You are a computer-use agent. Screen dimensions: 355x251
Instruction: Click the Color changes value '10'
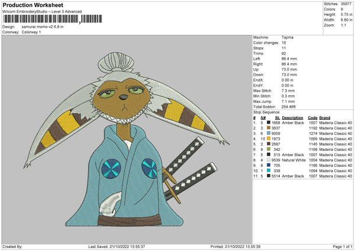tap(283, 43)
